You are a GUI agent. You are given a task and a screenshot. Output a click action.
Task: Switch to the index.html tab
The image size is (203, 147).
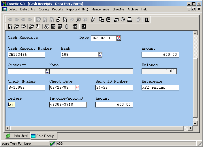tap(17, 136)
